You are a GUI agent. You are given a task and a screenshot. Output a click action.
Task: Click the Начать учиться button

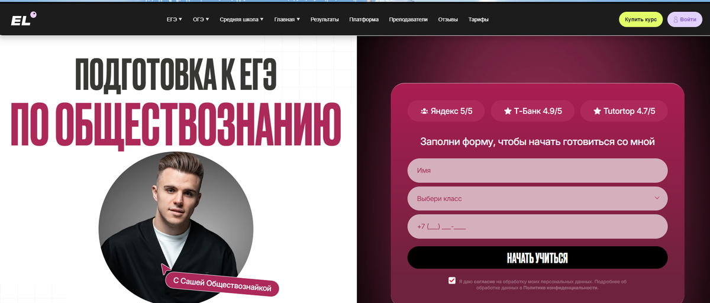537,257
